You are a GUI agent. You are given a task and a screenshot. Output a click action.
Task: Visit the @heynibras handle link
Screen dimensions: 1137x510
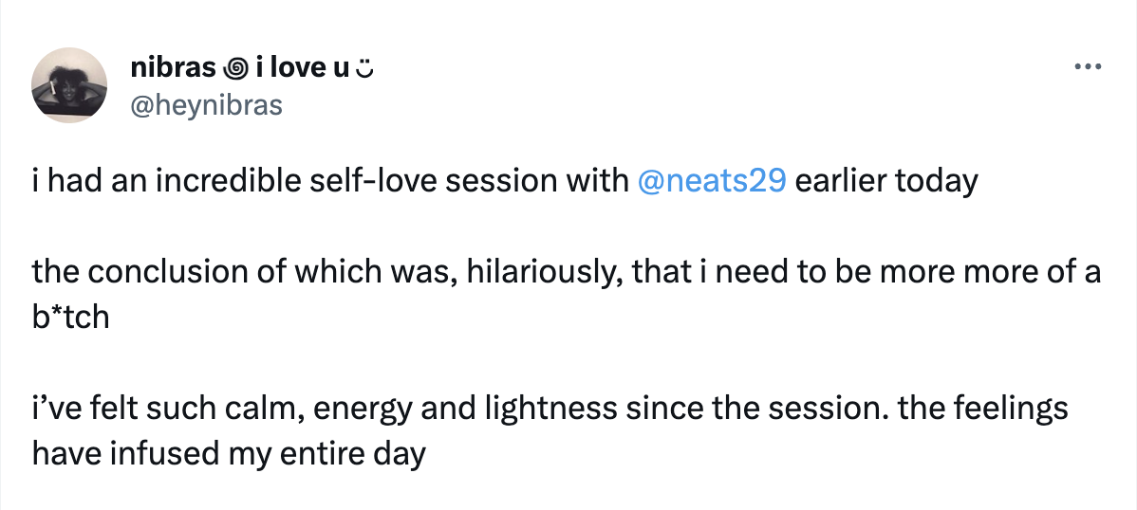pyautogui.click(x=206, y=106)
